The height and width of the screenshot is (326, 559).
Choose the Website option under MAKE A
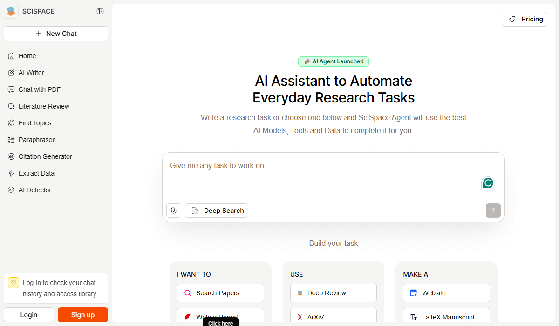(446, 293)
